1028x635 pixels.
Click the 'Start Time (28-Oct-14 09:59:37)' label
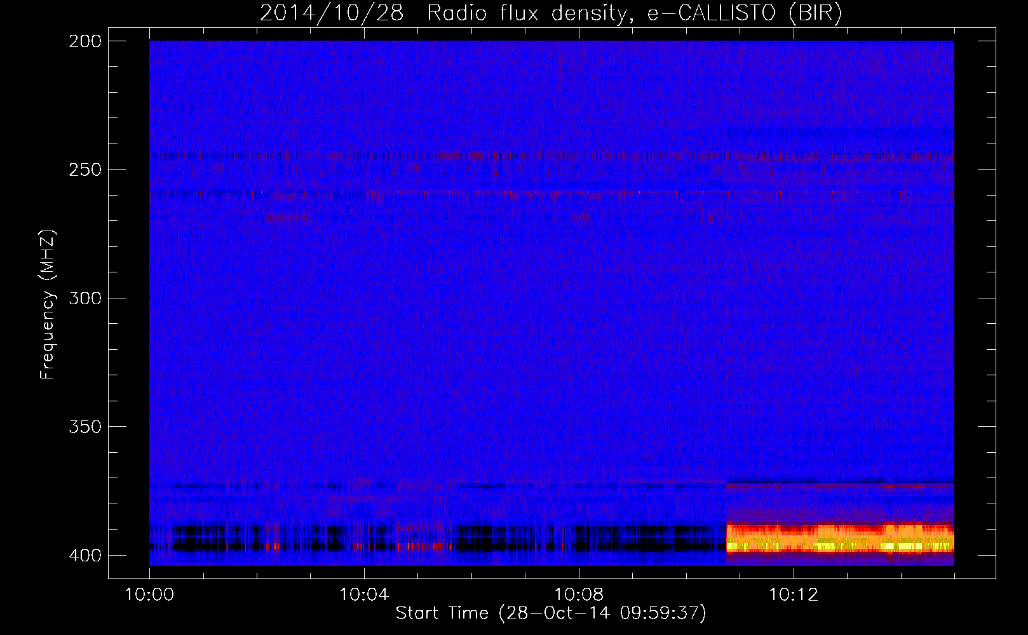pos(551,613)
